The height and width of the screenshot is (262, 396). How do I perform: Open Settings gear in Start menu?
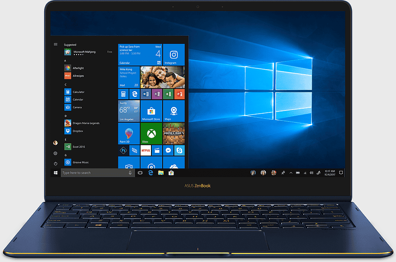coord(55,153)
